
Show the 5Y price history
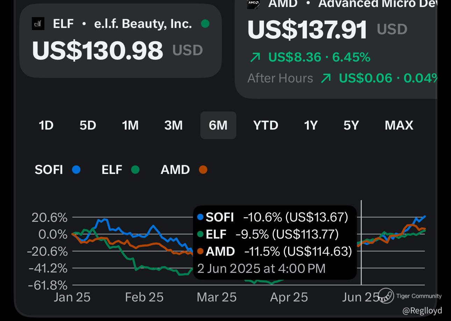pos(351,125)
